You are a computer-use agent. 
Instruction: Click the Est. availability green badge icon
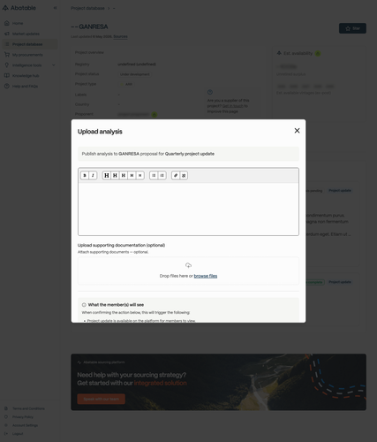point(318,53)
